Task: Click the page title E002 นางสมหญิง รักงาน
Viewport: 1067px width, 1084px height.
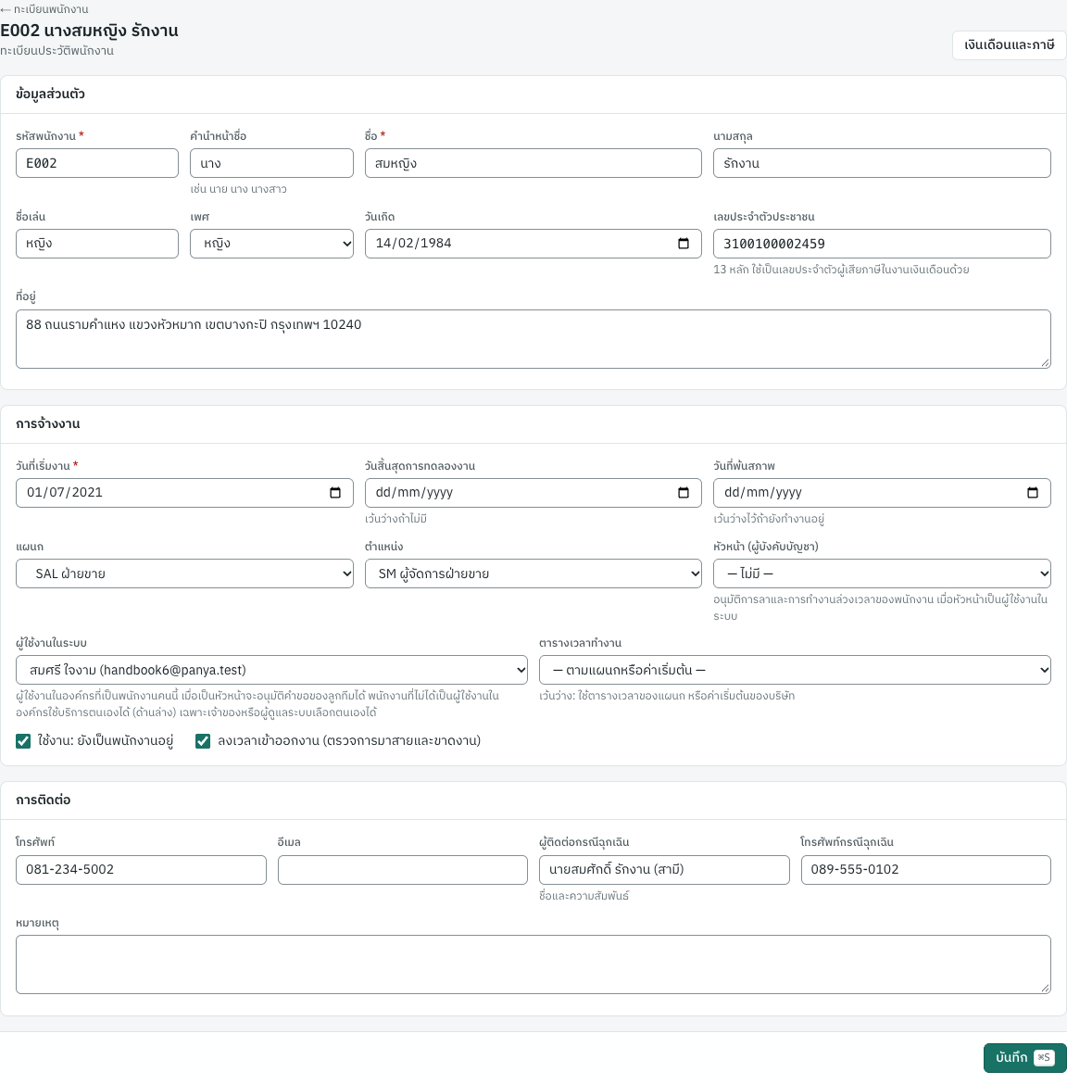Action: (x=89, y=32)
